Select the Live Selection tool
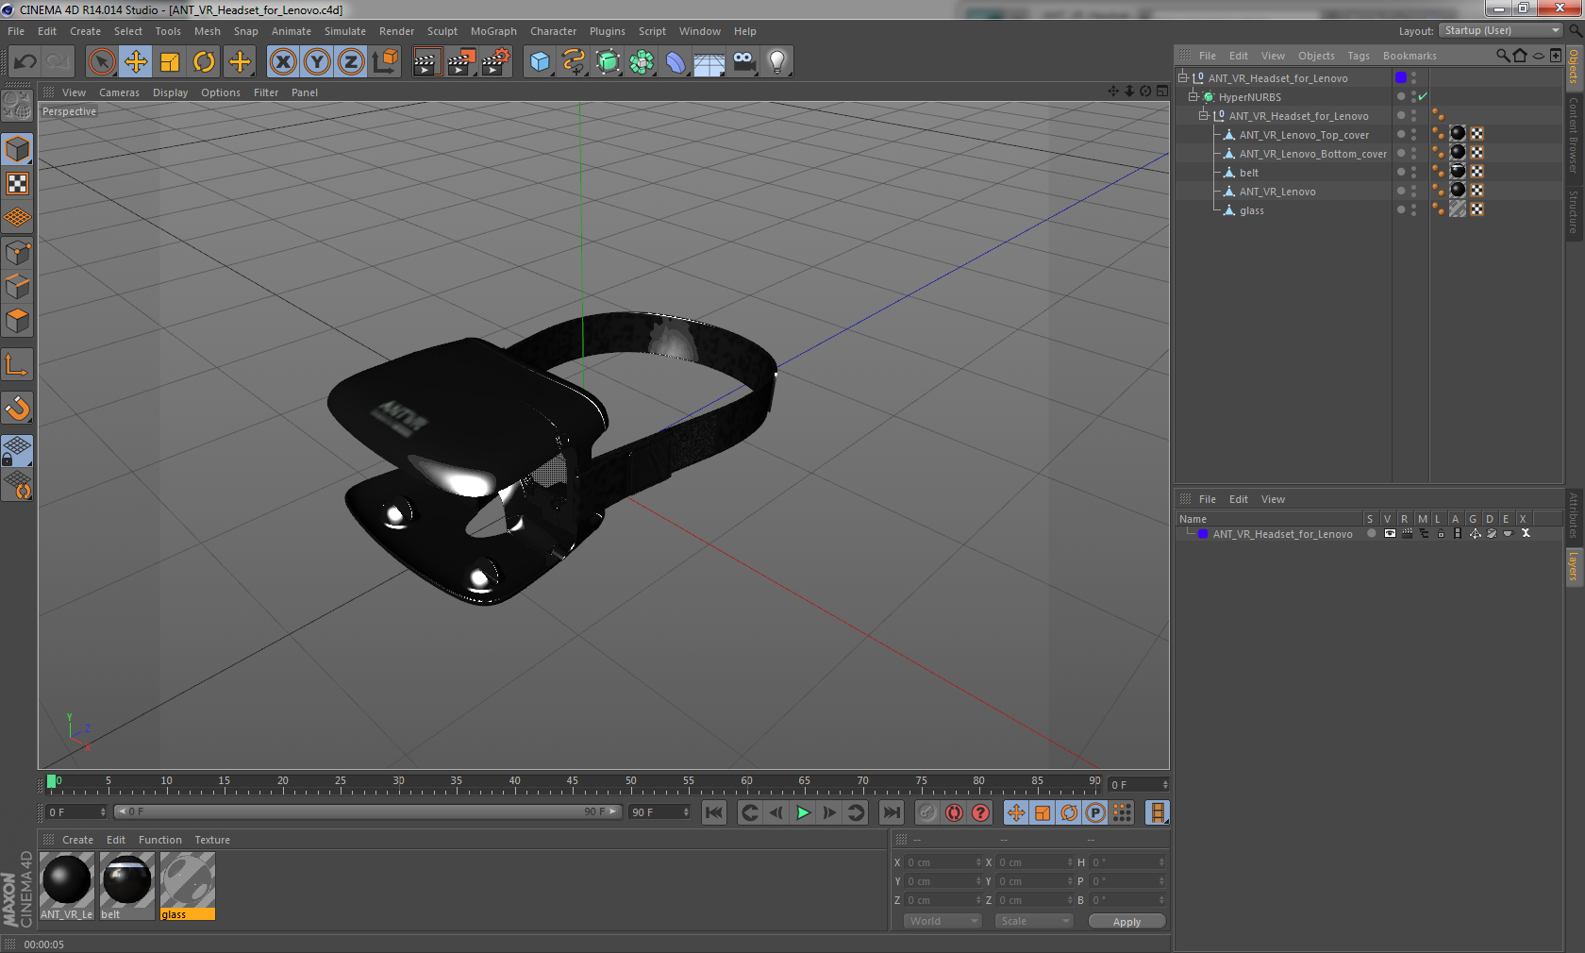This screenshot has width=1585, height=953. coord(101,62)
